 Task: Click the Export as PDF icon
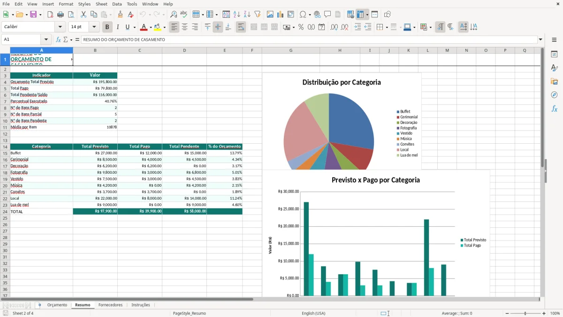(x=50, y=15)
